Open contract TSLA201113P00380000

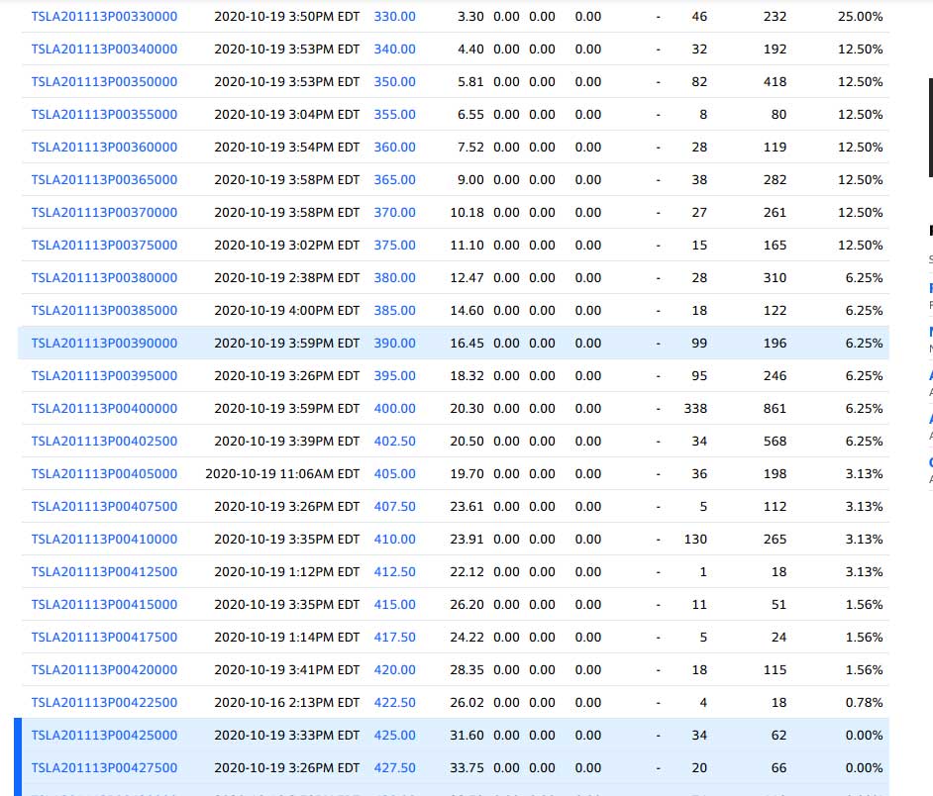104,278
